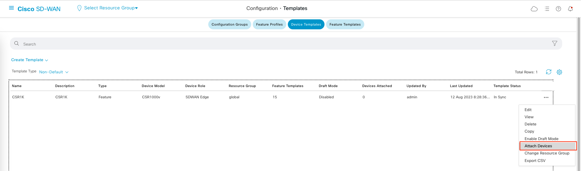Open the task list icon

pos(547,9)
